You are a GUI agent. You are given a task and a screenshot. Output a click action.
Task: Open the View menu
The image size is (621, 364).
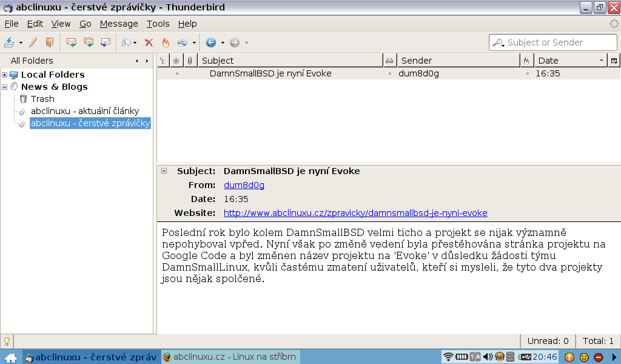pos(61,24)
